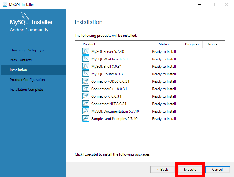
Task: Click the MySQL Router 8.0.31 product icon
Action: 86,74
